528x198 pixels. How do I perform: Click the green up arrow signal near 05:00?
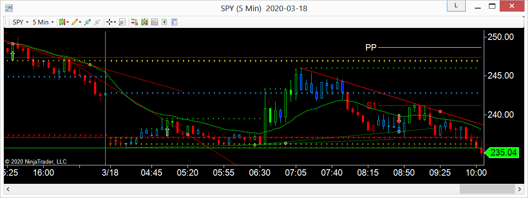pos(167,131)
